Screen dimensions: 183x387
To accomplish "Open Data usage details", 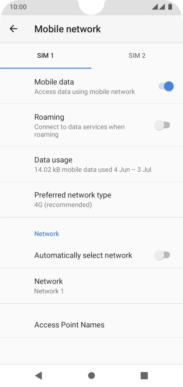I will click(91, 164).
